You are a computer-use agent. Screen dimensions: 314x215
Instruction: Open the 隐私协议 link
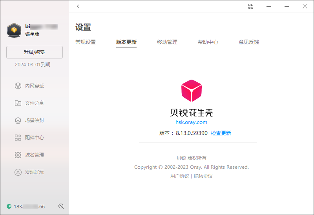pyautogui.click(x=203, y=176)
